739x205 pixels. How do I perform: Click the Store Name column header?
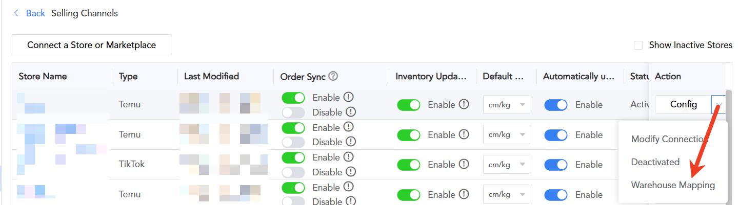[43, 77]
